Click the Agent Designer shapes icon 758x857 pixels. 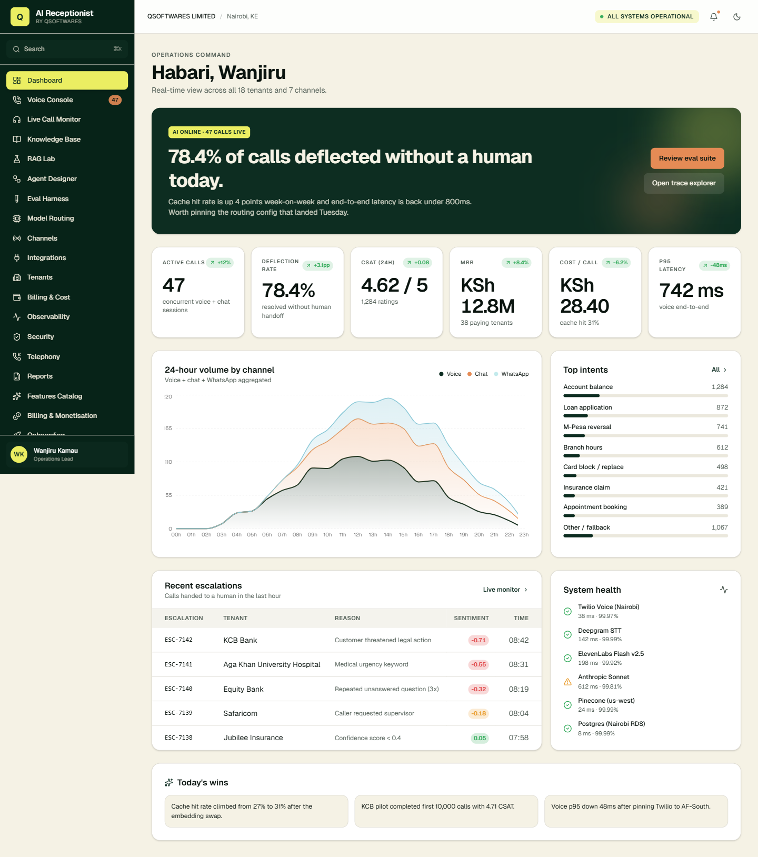[x=17, y=179]
